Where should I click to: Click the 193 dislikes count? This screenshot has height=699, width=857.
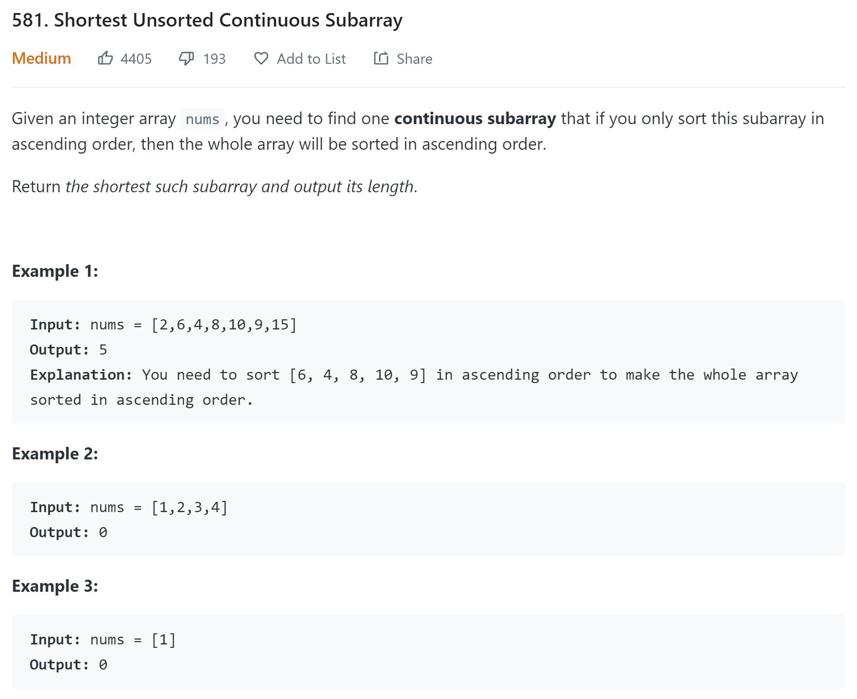pos(214,59)
